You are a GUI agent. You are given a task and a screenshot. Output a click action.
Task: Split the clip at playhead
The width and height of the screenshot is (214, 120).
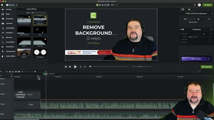tap(16, 72)
